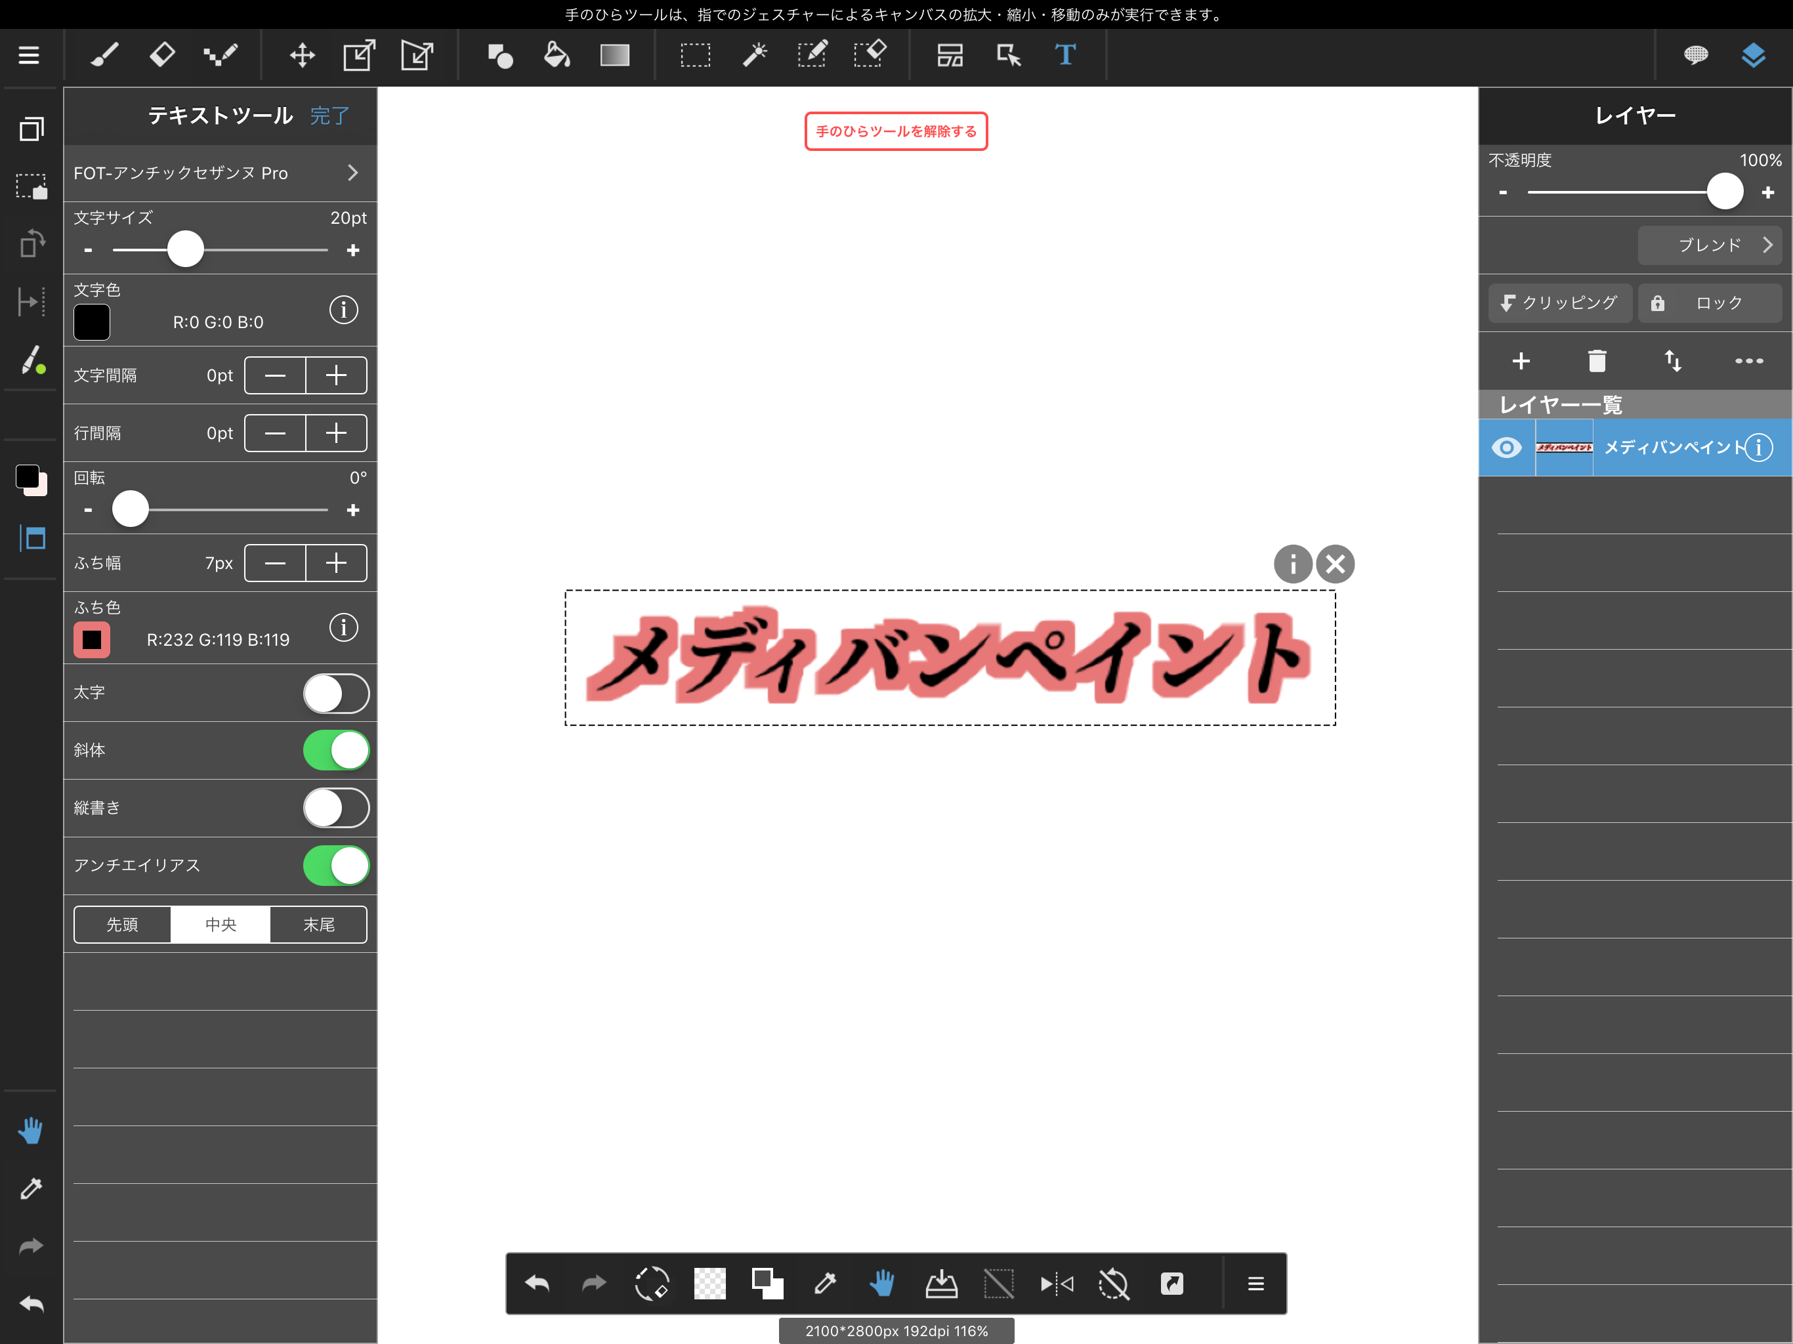Reorder layers with up-down arrows icon
The width and height of the screenshot is (1793, 1344).
pyautogui.click(x=1673, y=361)
